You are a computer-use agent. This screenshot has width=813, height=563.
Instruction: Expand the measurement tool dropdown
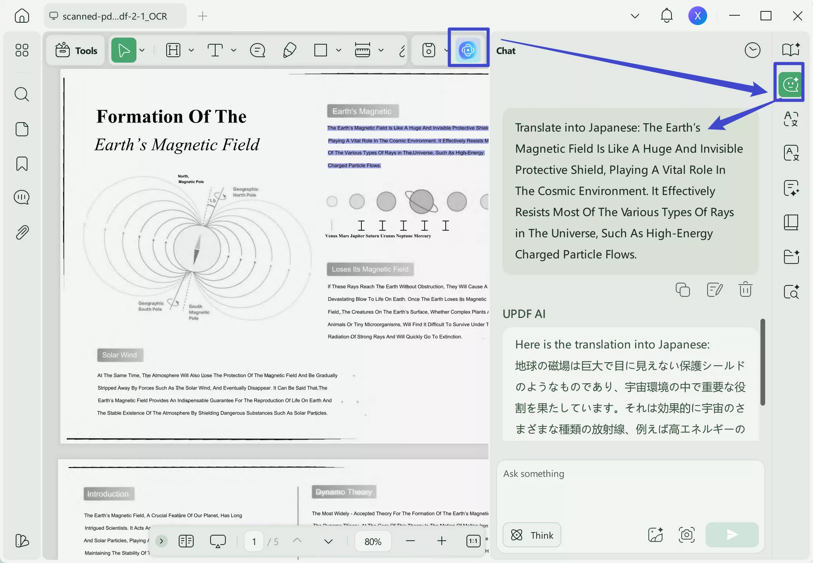coord(381,50)
